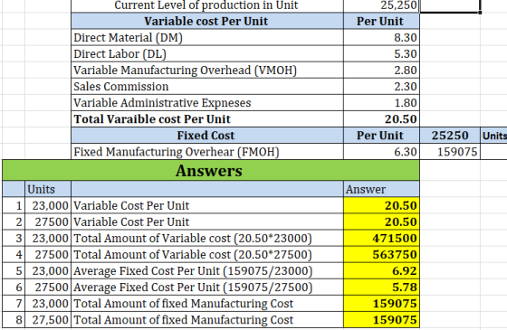507x330 pixels.
Task: Select the 'Current Level of production in Unit' cell
Action: 207,5
